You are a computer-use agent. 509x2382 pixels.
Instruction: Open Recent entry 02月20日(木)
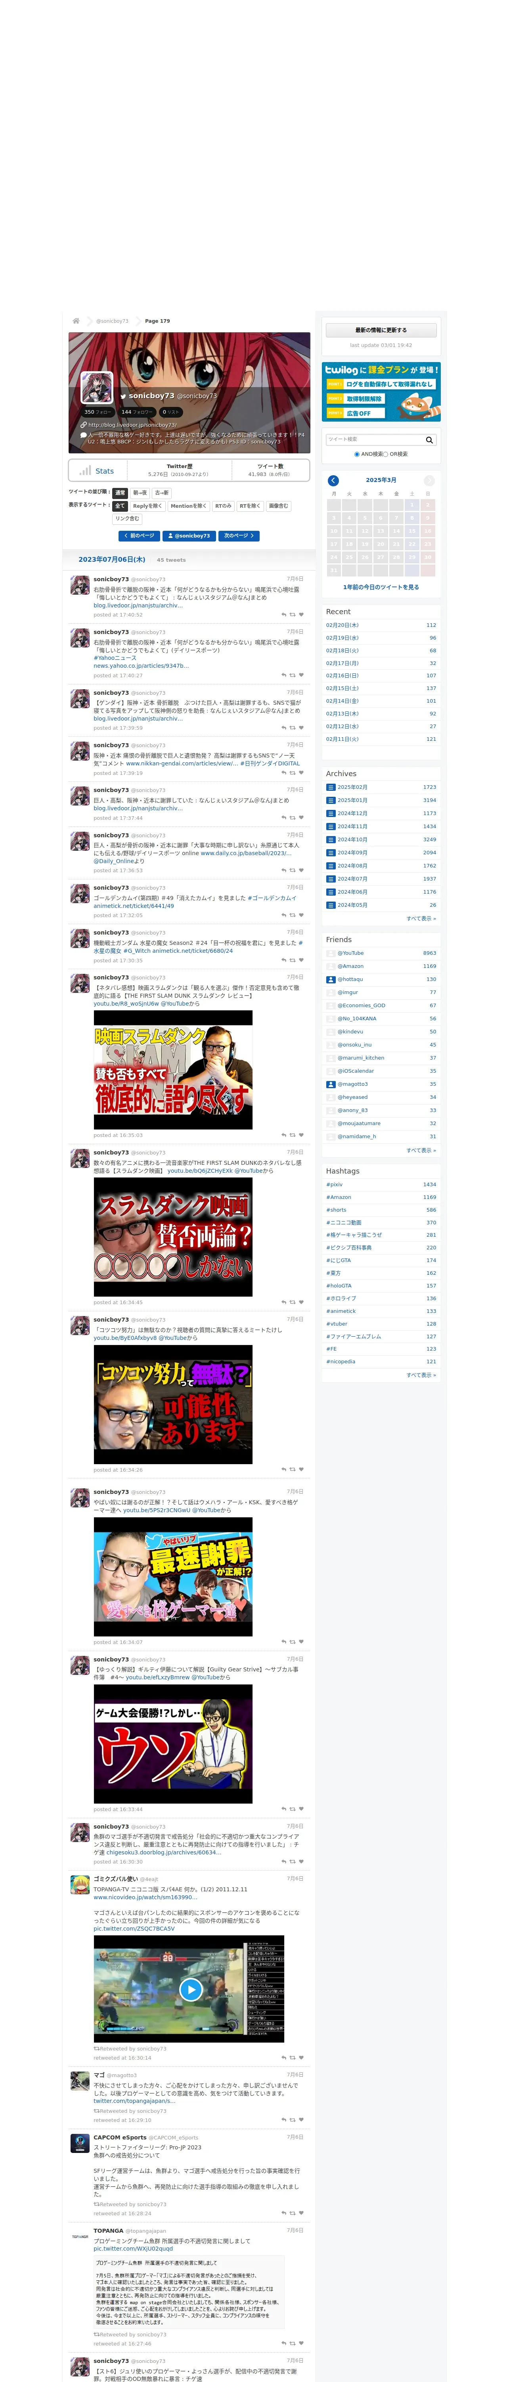coord(342,625)
